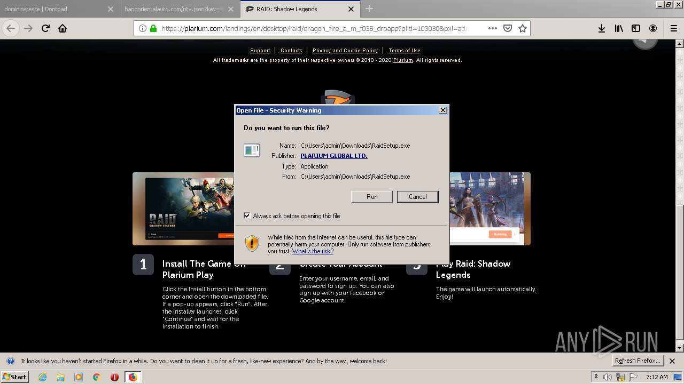684x384 pixels.
Task: Open the What's the risk? link
Action: pos(313,251)
